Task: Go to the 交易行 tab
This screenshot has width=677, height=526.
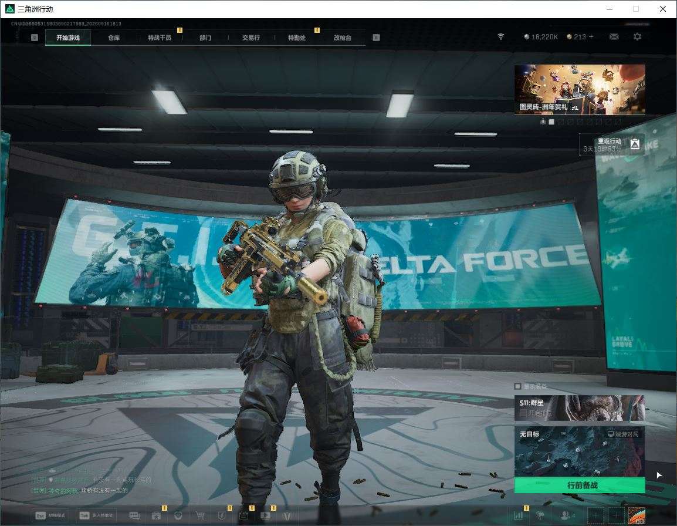Action: coord(251,38)
